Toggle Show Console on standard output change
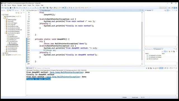 [x=160, y=68]
